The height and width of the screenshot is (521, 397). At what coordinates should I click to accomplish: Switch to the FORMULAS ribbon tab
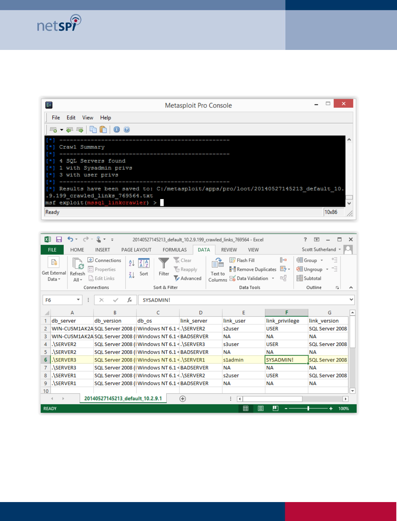coord(175,250)
